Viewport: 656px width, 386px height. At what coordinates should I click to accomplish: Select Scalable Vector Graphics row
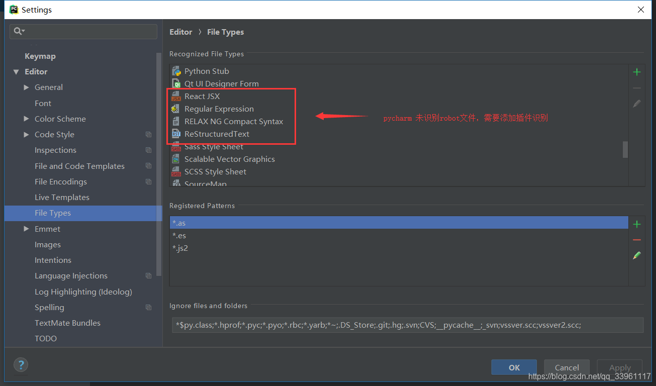(399, 159)
